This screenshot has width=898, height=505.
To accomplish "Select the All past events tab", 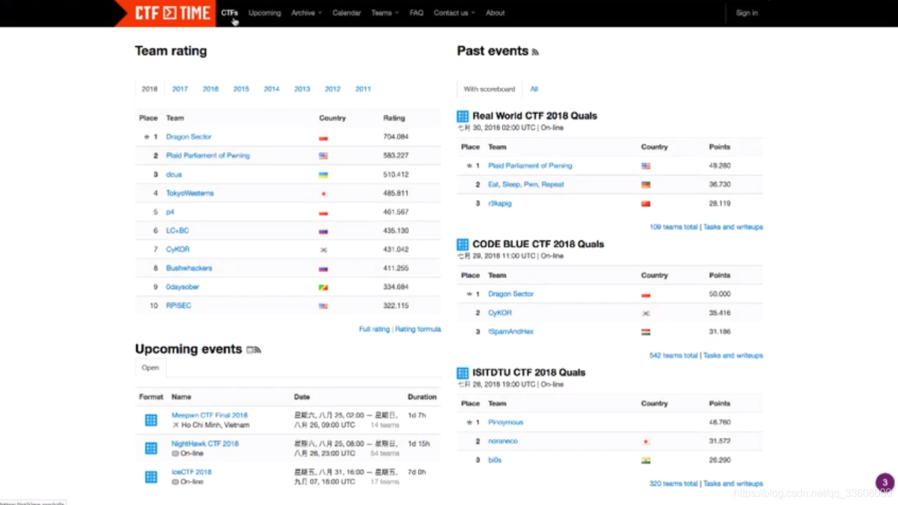I will (534, 89).
